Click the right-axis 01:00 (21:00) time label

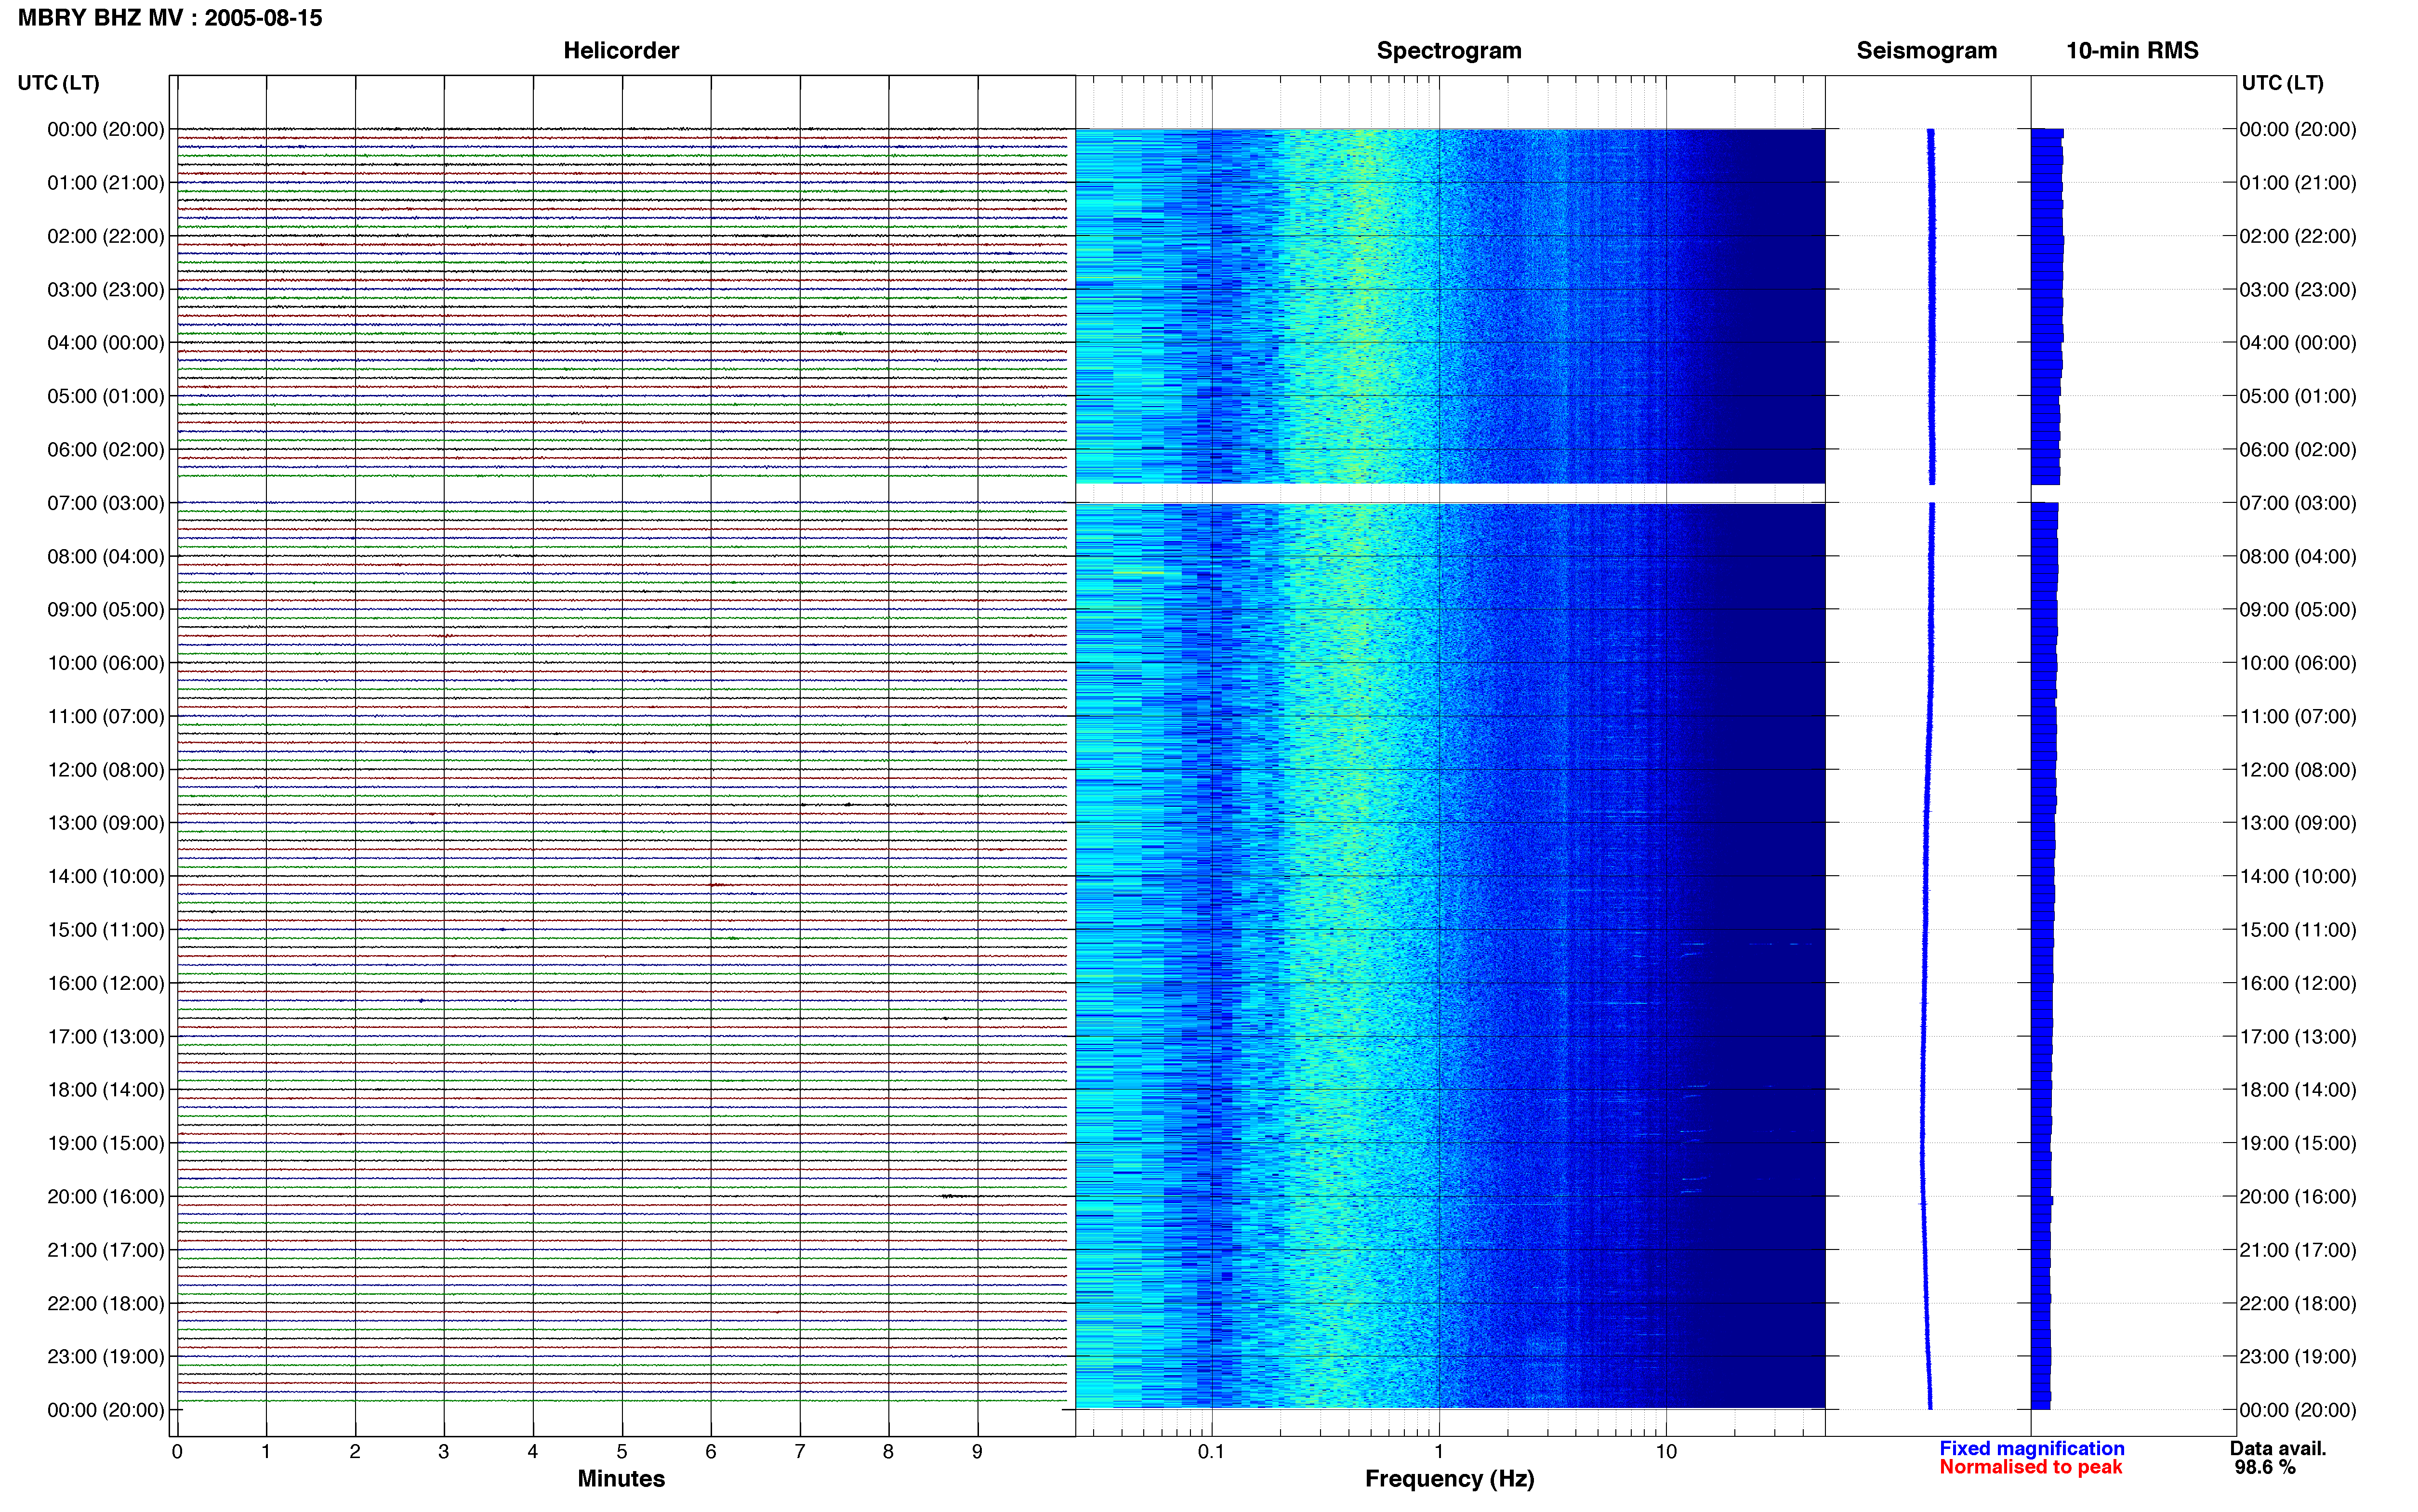tap(2298, 183)
